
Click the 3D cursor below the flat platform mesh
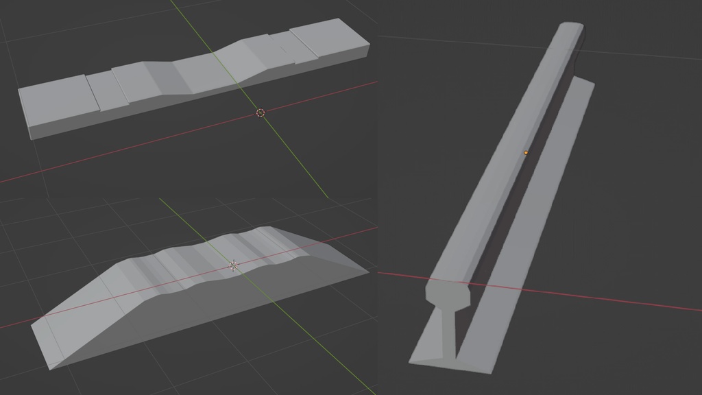pos(261,113)
